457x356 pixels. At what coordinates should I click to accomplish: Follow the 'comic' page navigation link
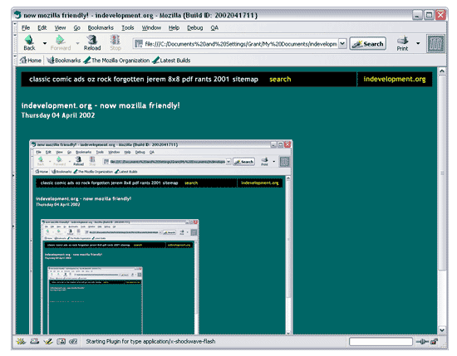click(x=61, y=79)
